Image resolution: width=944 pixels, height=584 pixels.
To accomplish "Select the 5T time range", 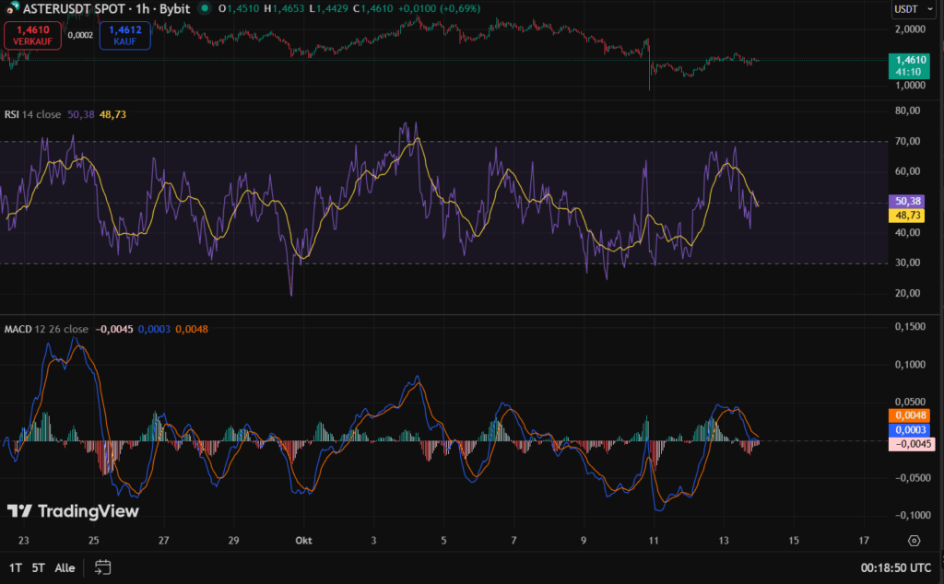I will pyautogui.click(x=38, y=568).
